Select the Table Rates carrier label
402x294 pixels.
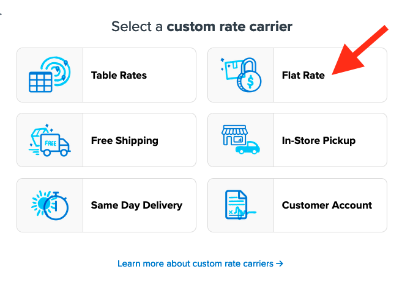pyautogui.click(x=119, y=76)
